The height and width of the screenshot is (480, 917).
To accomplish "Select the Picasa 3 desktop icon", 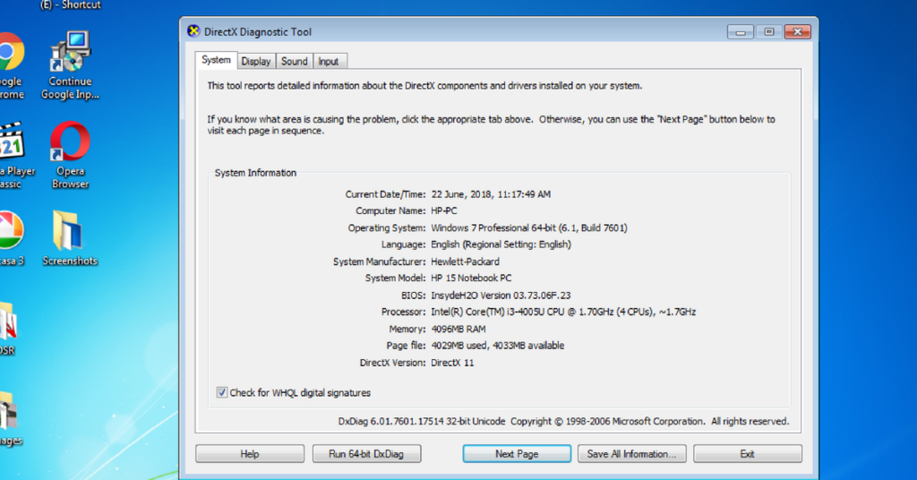I will [12, 238].
